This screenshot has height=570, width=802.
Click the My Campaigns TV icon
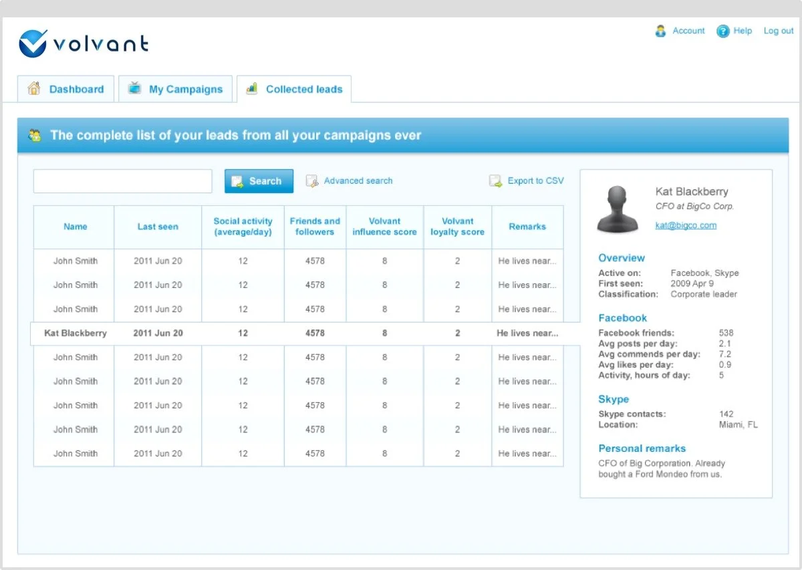coord(136,88)
